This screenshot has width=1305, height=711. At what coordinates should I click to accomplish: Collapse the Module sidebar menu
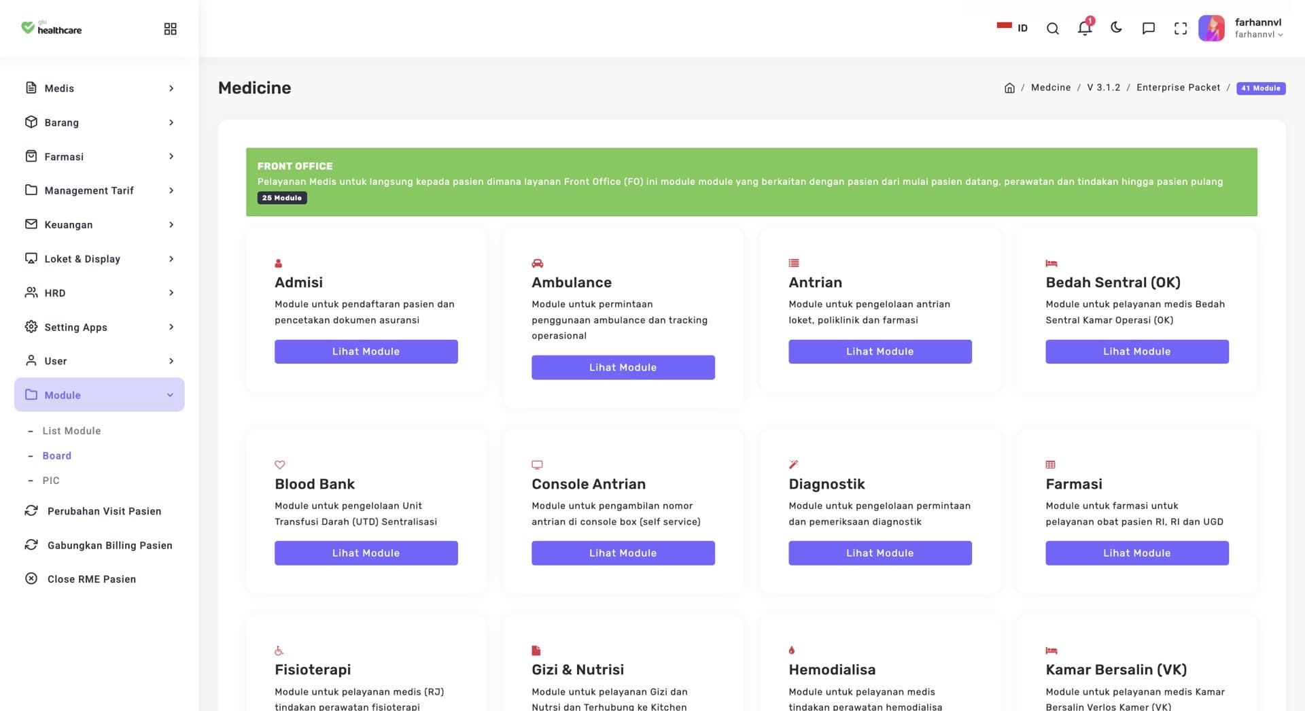[99, 395]
